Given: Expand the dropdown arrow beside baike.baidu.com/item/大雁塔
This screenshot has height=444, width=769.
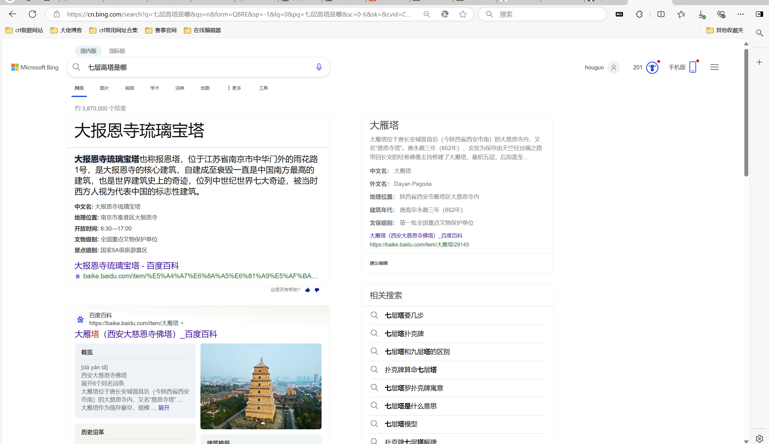Looking at the screenshot, I should point(182,323).
